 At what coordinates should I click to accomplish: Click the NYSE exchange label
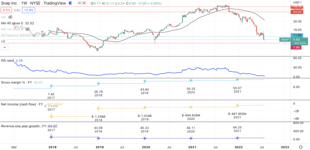pos(35,3)
